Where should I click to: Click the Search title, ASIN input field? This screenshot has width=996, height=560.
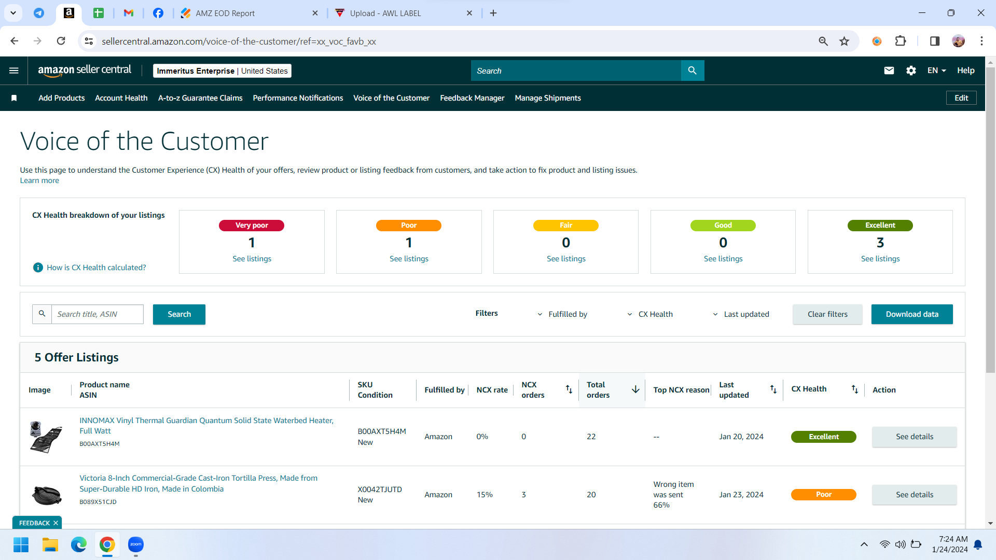(x=98, y=314)
